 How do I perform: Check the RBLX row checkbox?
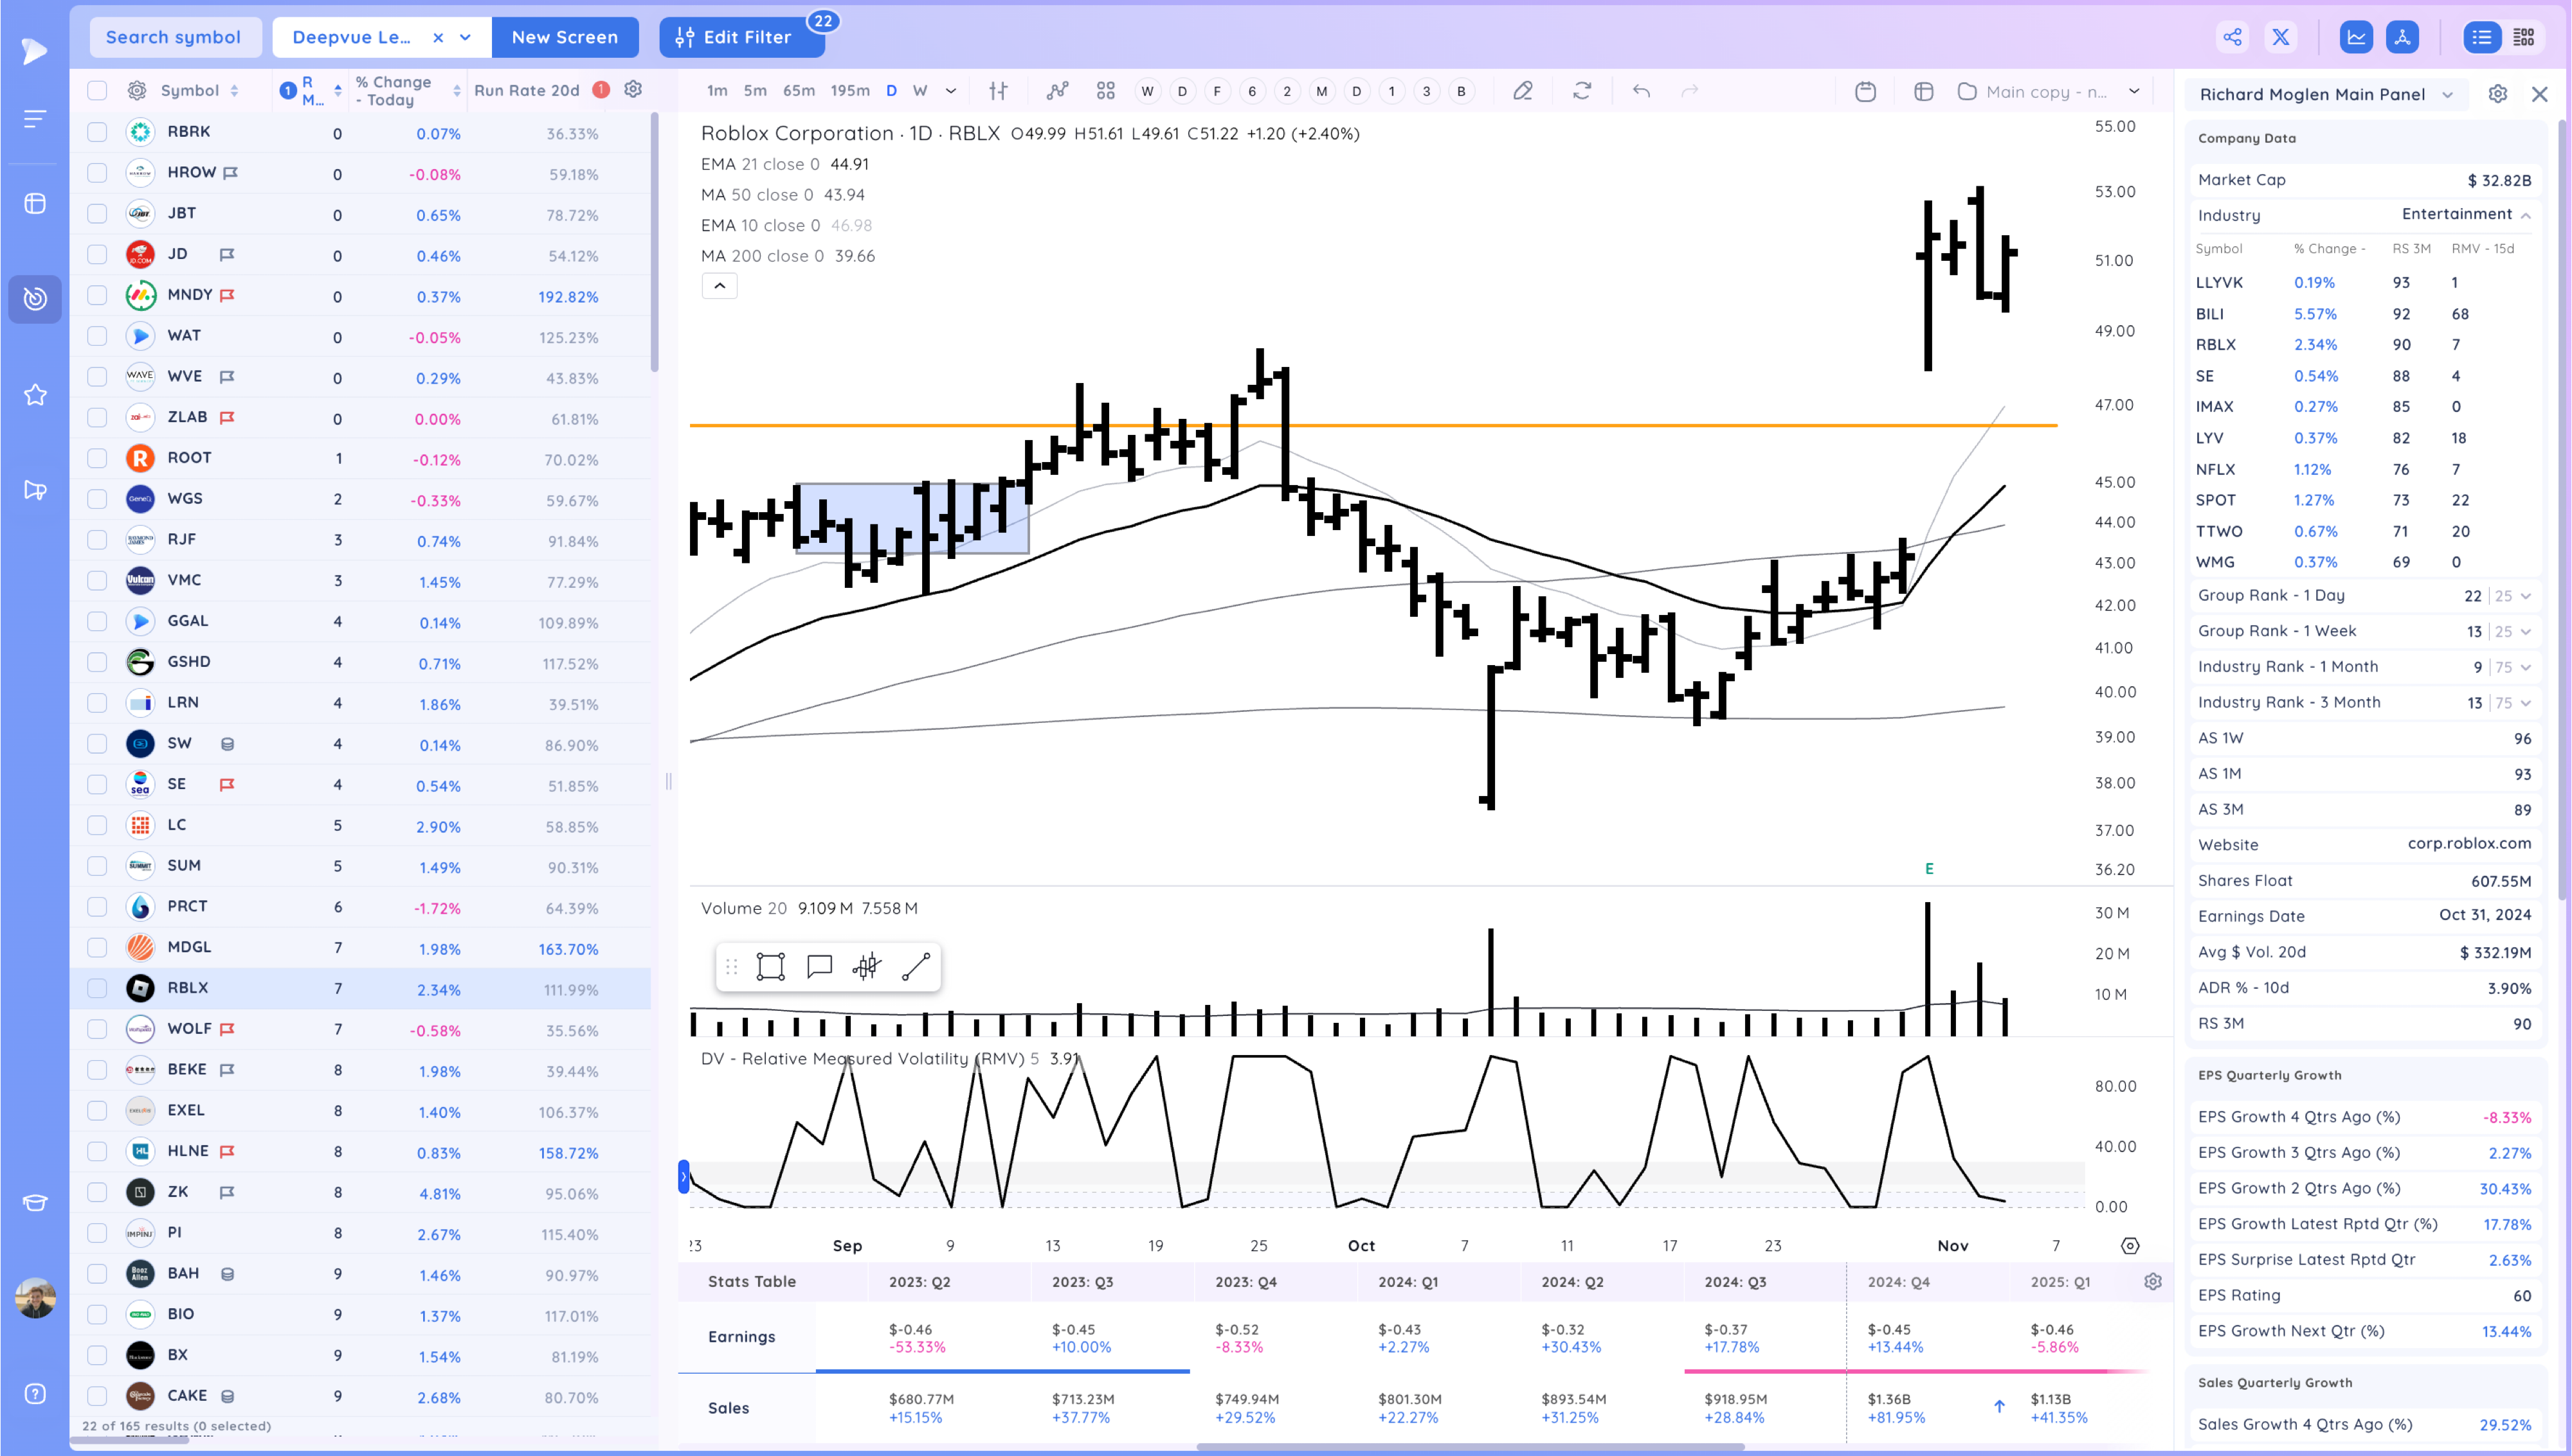tap(97, 988)
